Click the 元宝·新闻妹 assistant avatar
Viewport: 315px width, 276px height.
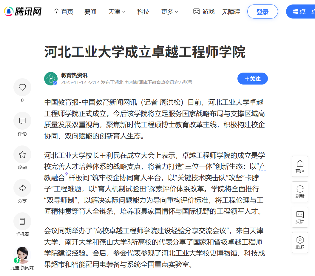(22, 255)
